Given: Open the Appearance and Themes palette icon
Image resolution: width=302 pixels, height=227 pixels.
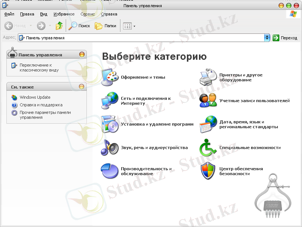Looking at the screenshot, I should [109, 77].
